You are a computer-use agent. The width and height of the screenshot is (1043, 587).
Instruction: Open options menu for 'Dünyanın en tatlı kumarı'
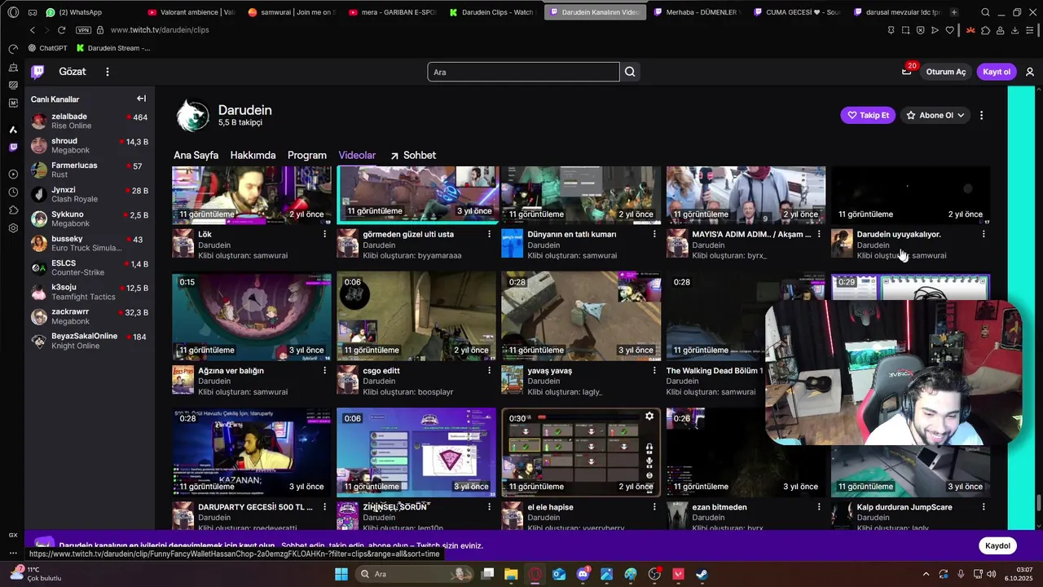pos(654,234)
